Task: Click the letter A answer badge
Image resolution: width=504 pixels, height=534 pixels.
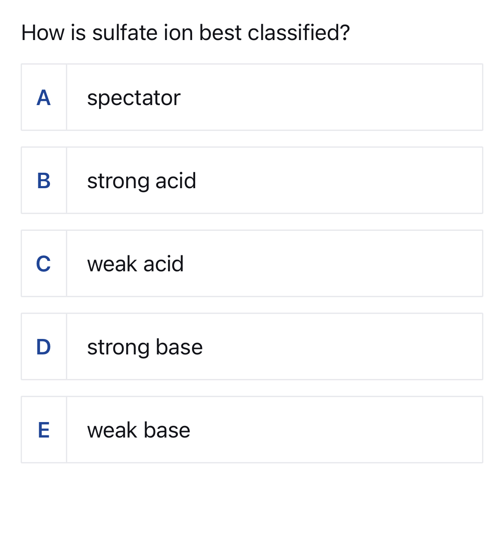Action: pyautogui.click(x=44, y=98)
